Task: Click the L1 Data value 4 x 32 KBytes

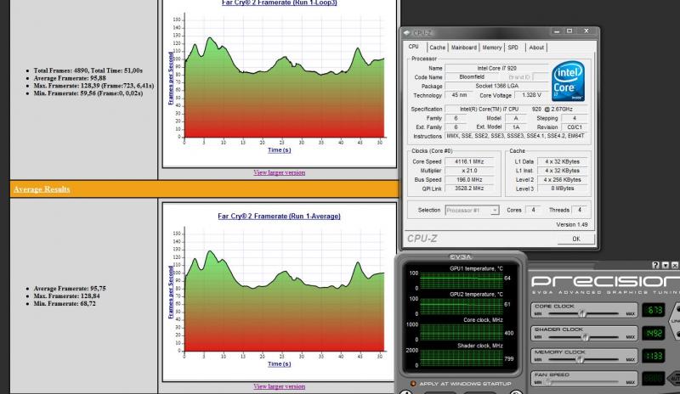Action: [x=563, y=161]
